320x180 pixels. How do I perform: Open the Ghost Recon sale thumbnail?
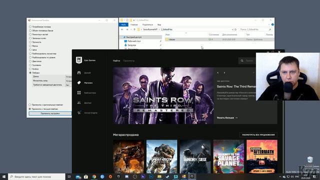click(x=162, y=156)
